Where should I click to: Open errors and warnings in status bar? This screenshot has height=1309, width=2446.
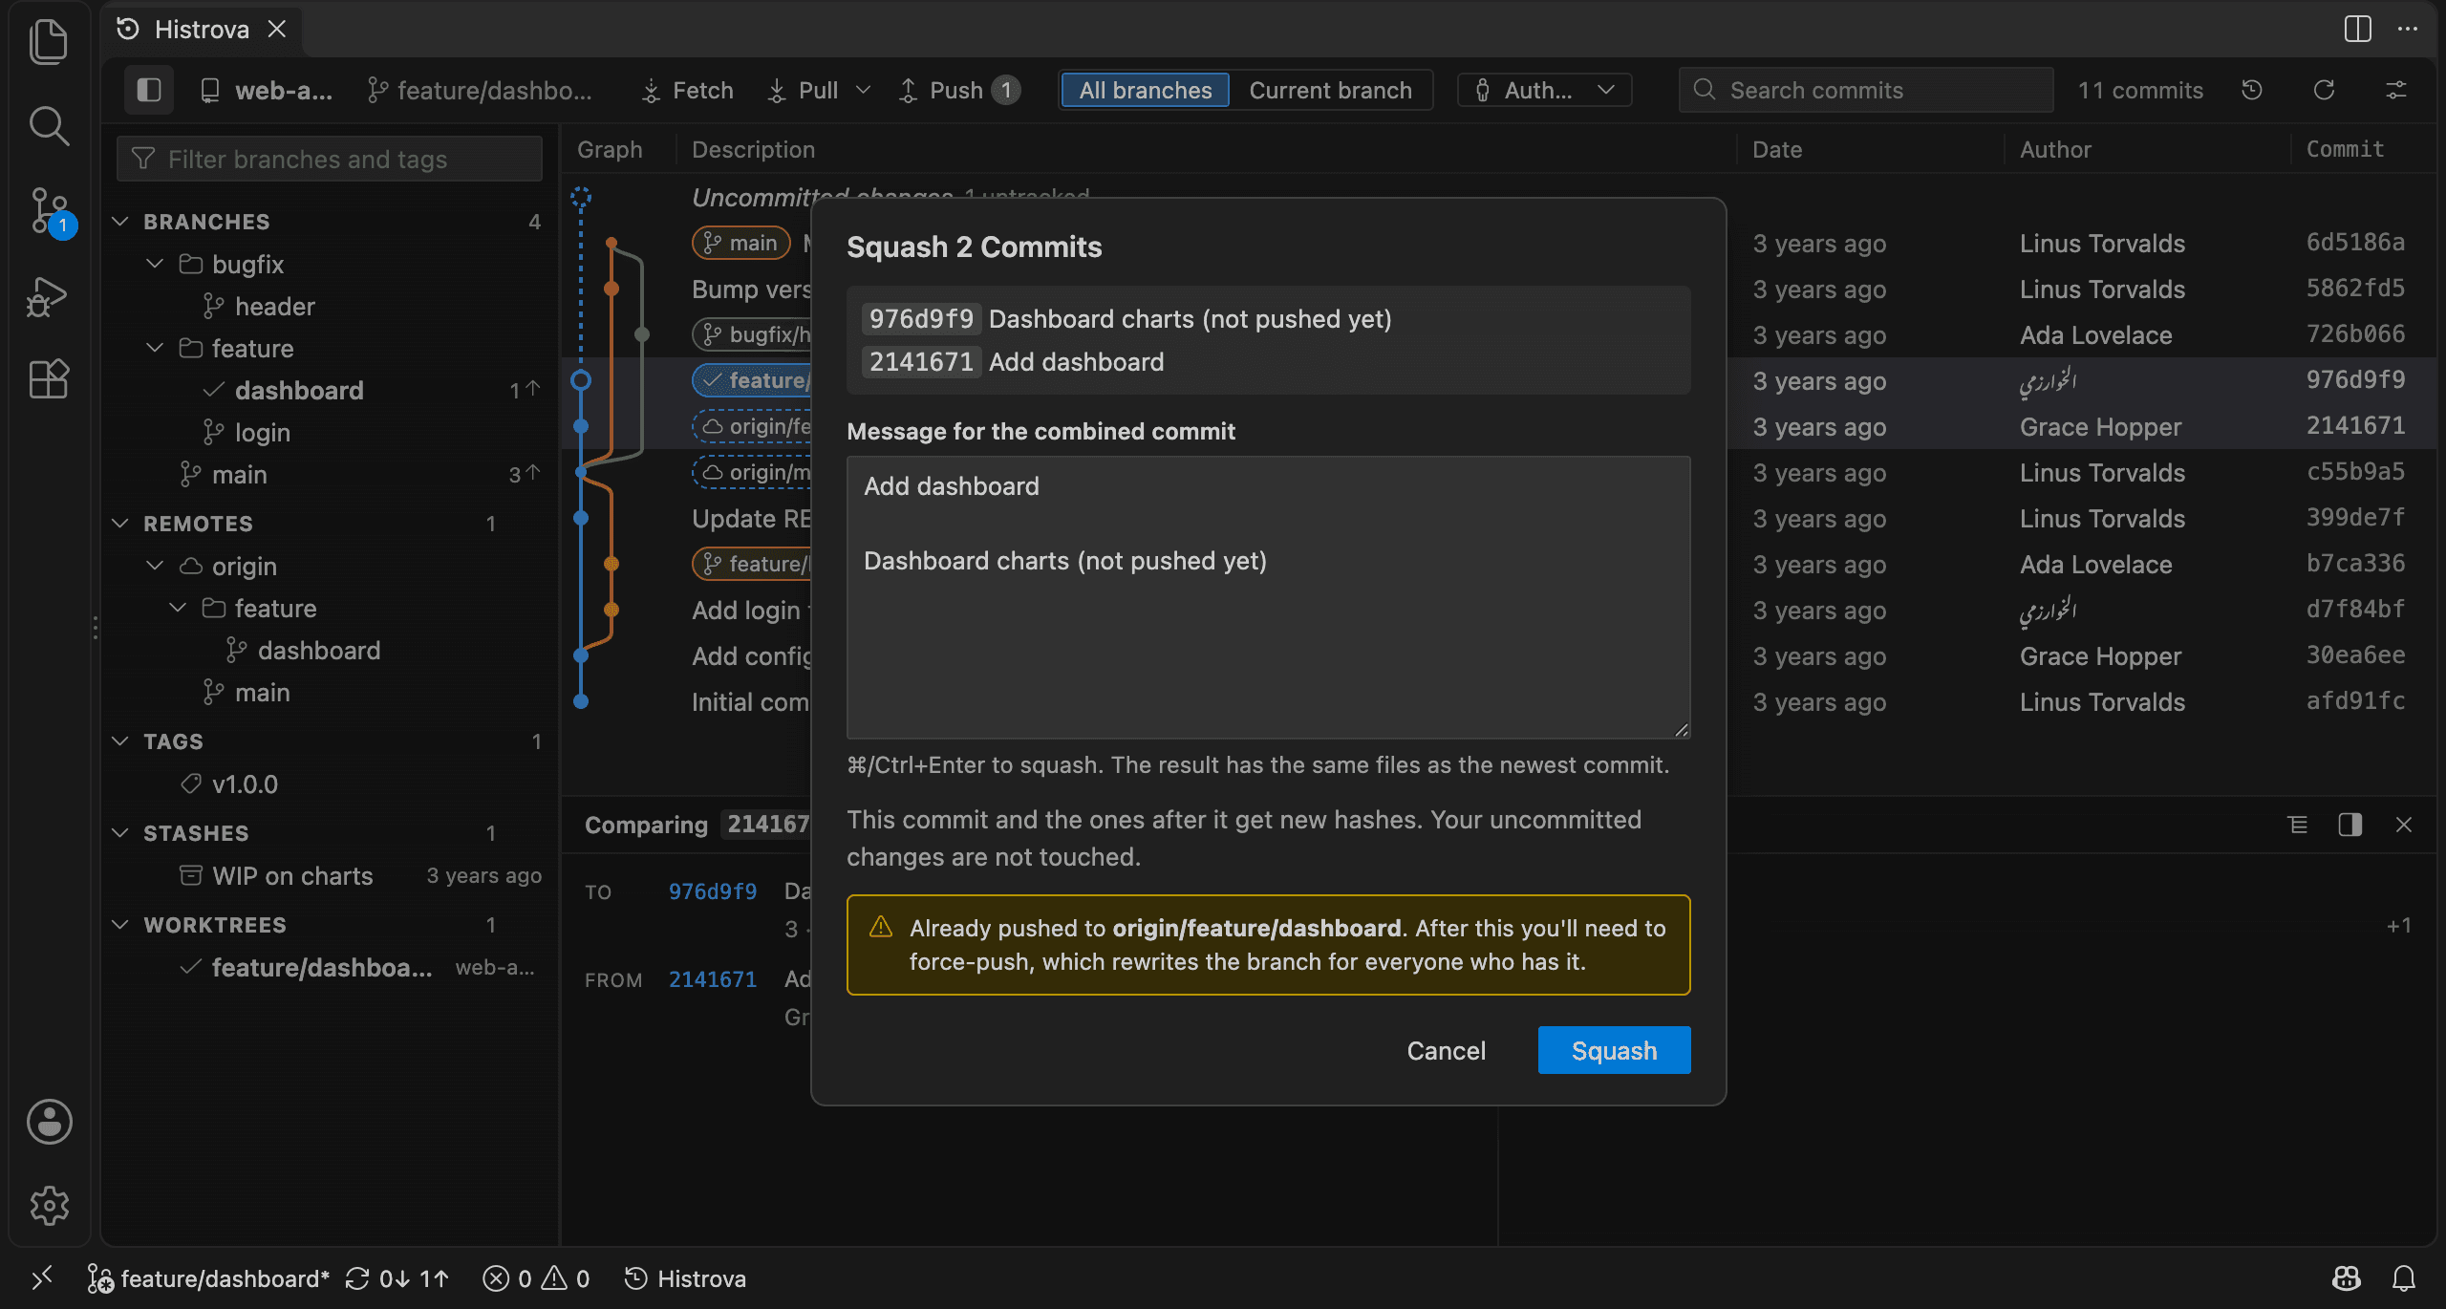click(536, 1278)
